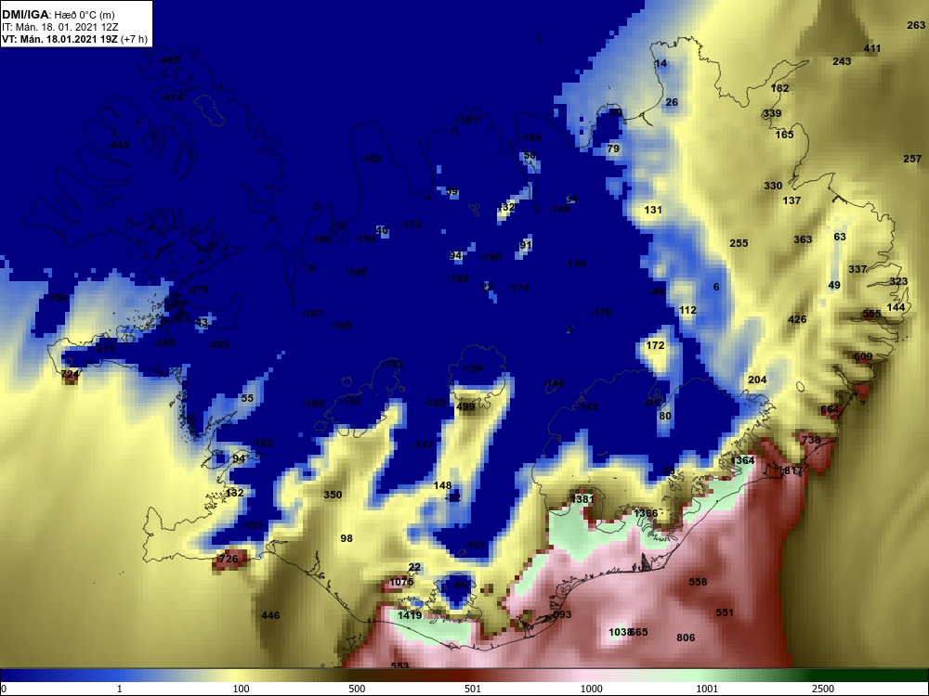This screenshot has width=929, height=696.
Task: Select the map value 726
Action: (x=229, y=560)
